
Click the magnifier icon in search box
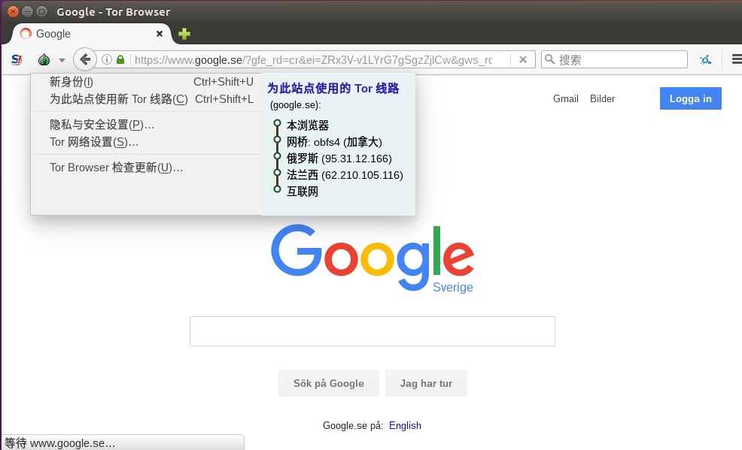click(549, 59)
